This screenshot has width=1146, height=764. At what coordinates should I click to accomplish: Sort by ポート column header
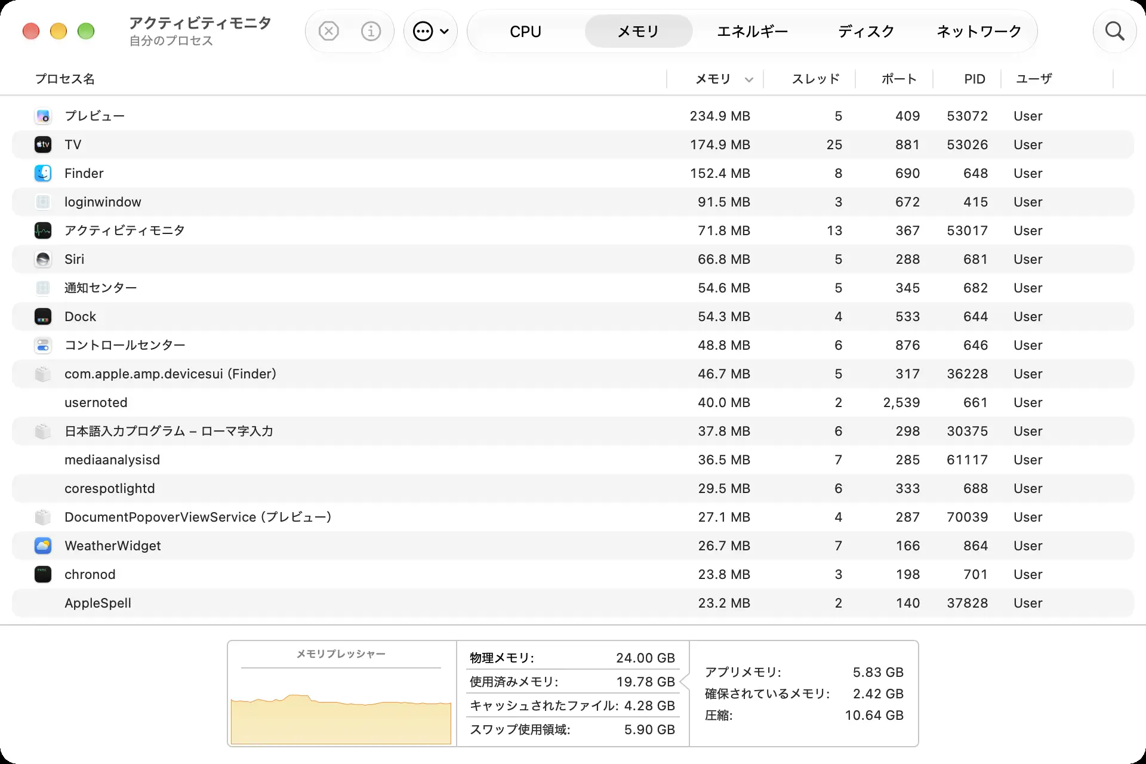tap(899, 79)
